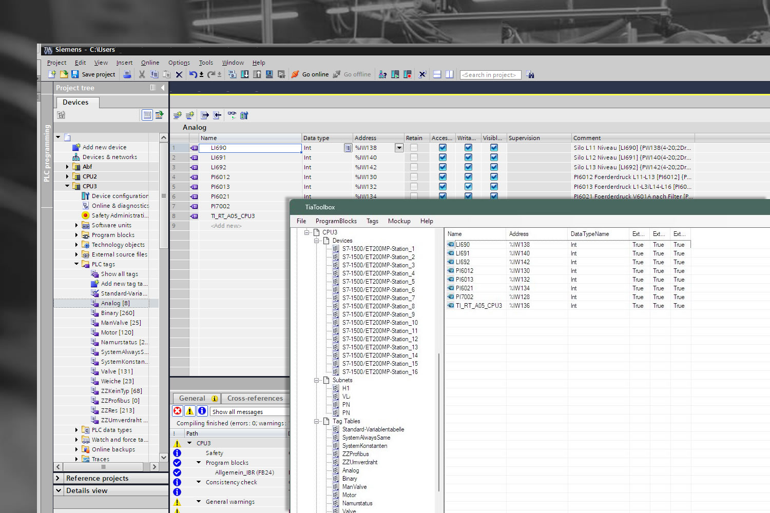Click the Export tags icon
This screenshot has width=770, height=513.
204,115
